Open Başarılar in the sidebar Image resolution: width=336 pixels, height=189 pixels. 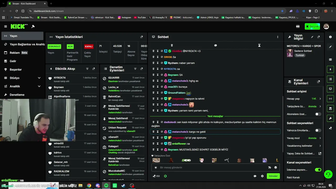(22, 70)
